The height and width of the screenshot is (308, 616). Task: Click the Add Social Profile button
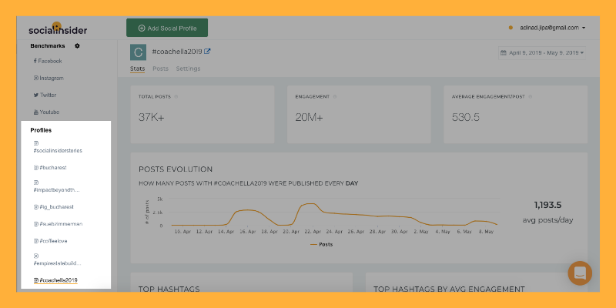pos(167,28)
